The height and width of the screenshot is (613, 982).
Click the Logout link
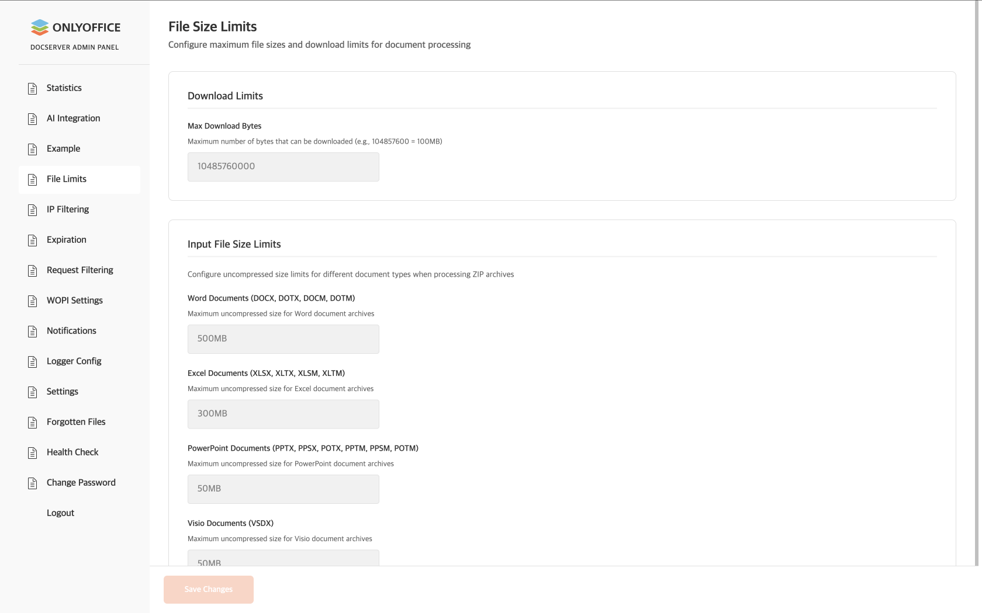[60, 513]
